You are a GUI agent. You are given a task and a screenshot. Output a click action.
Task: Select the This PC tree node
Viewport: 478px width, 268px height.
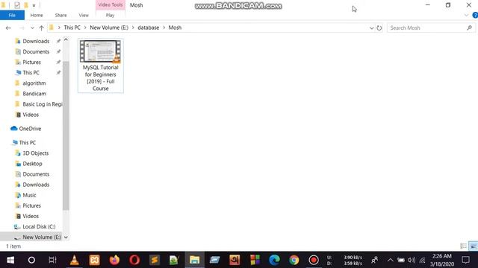point(27,142)
